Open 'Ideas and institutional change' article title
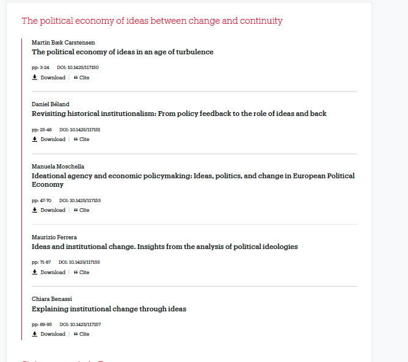 164,247
